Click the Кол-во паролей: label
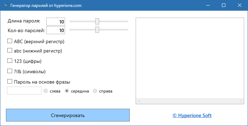Image resolution: width=248 pixels, height=126 pixels. pos(26,30)
